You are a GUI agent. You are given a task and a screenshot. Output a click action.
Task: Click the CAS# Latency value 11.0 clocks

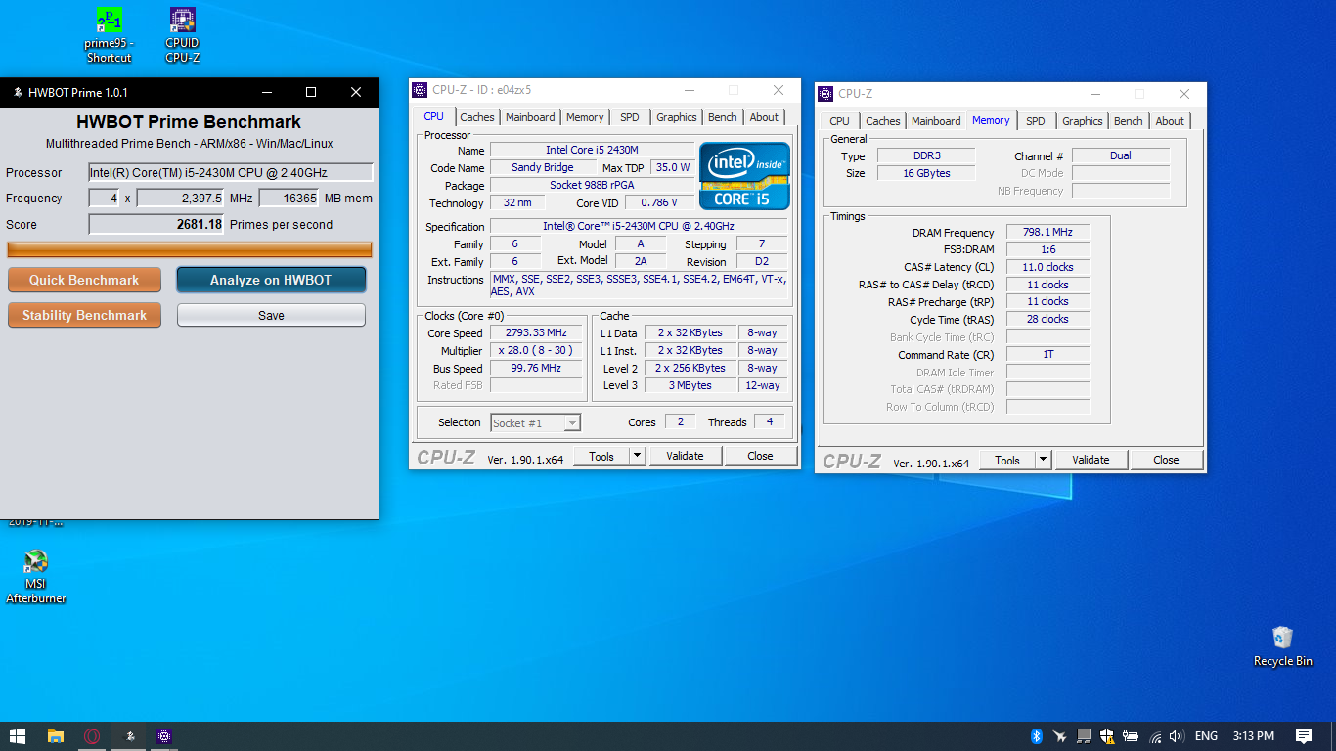(1047, 267)
